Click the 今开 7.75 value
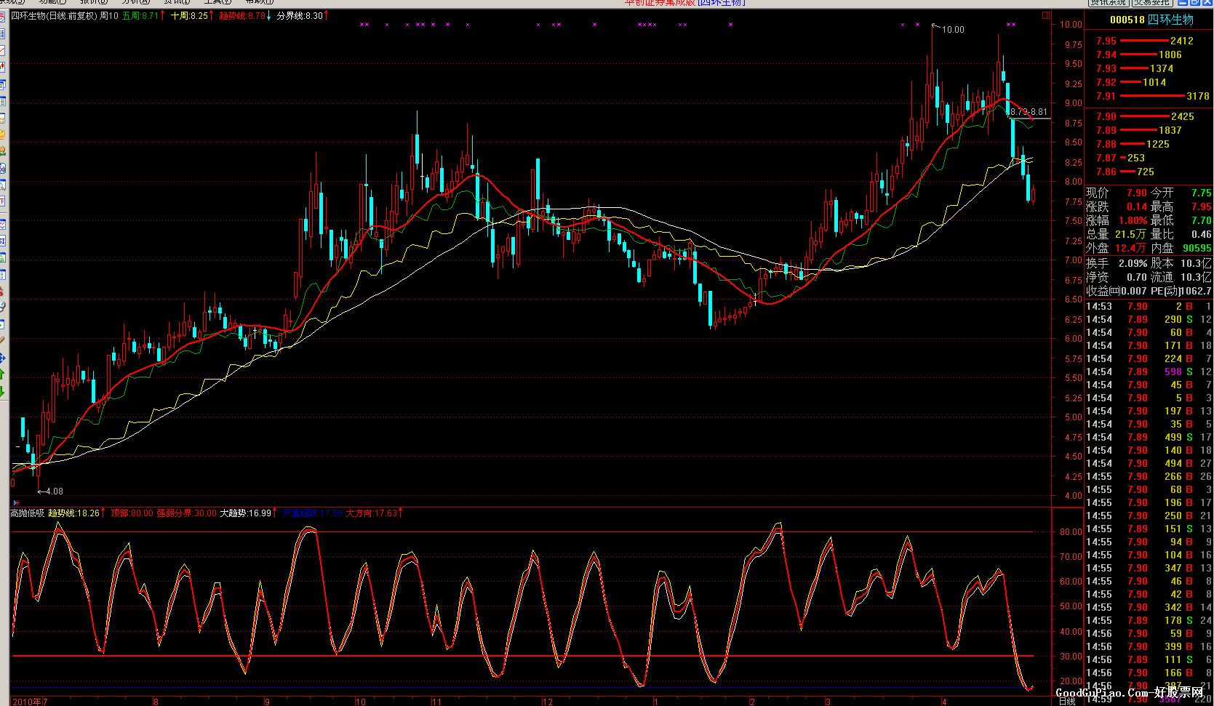The height and width of the screenshot is (706, 1214). point(1202,193)
